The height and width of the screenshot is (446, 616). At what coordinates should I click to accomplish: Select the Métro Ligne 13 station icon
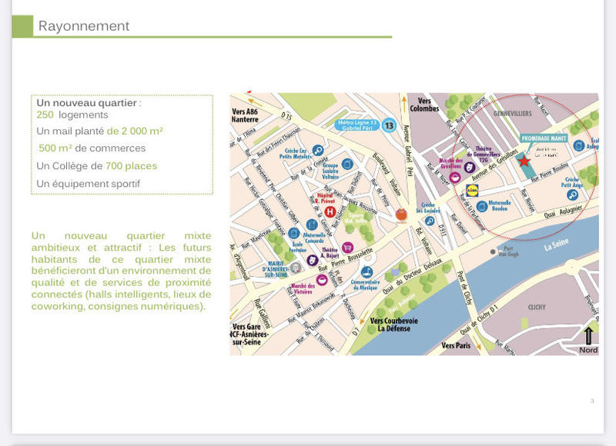(x=389, y=125)
